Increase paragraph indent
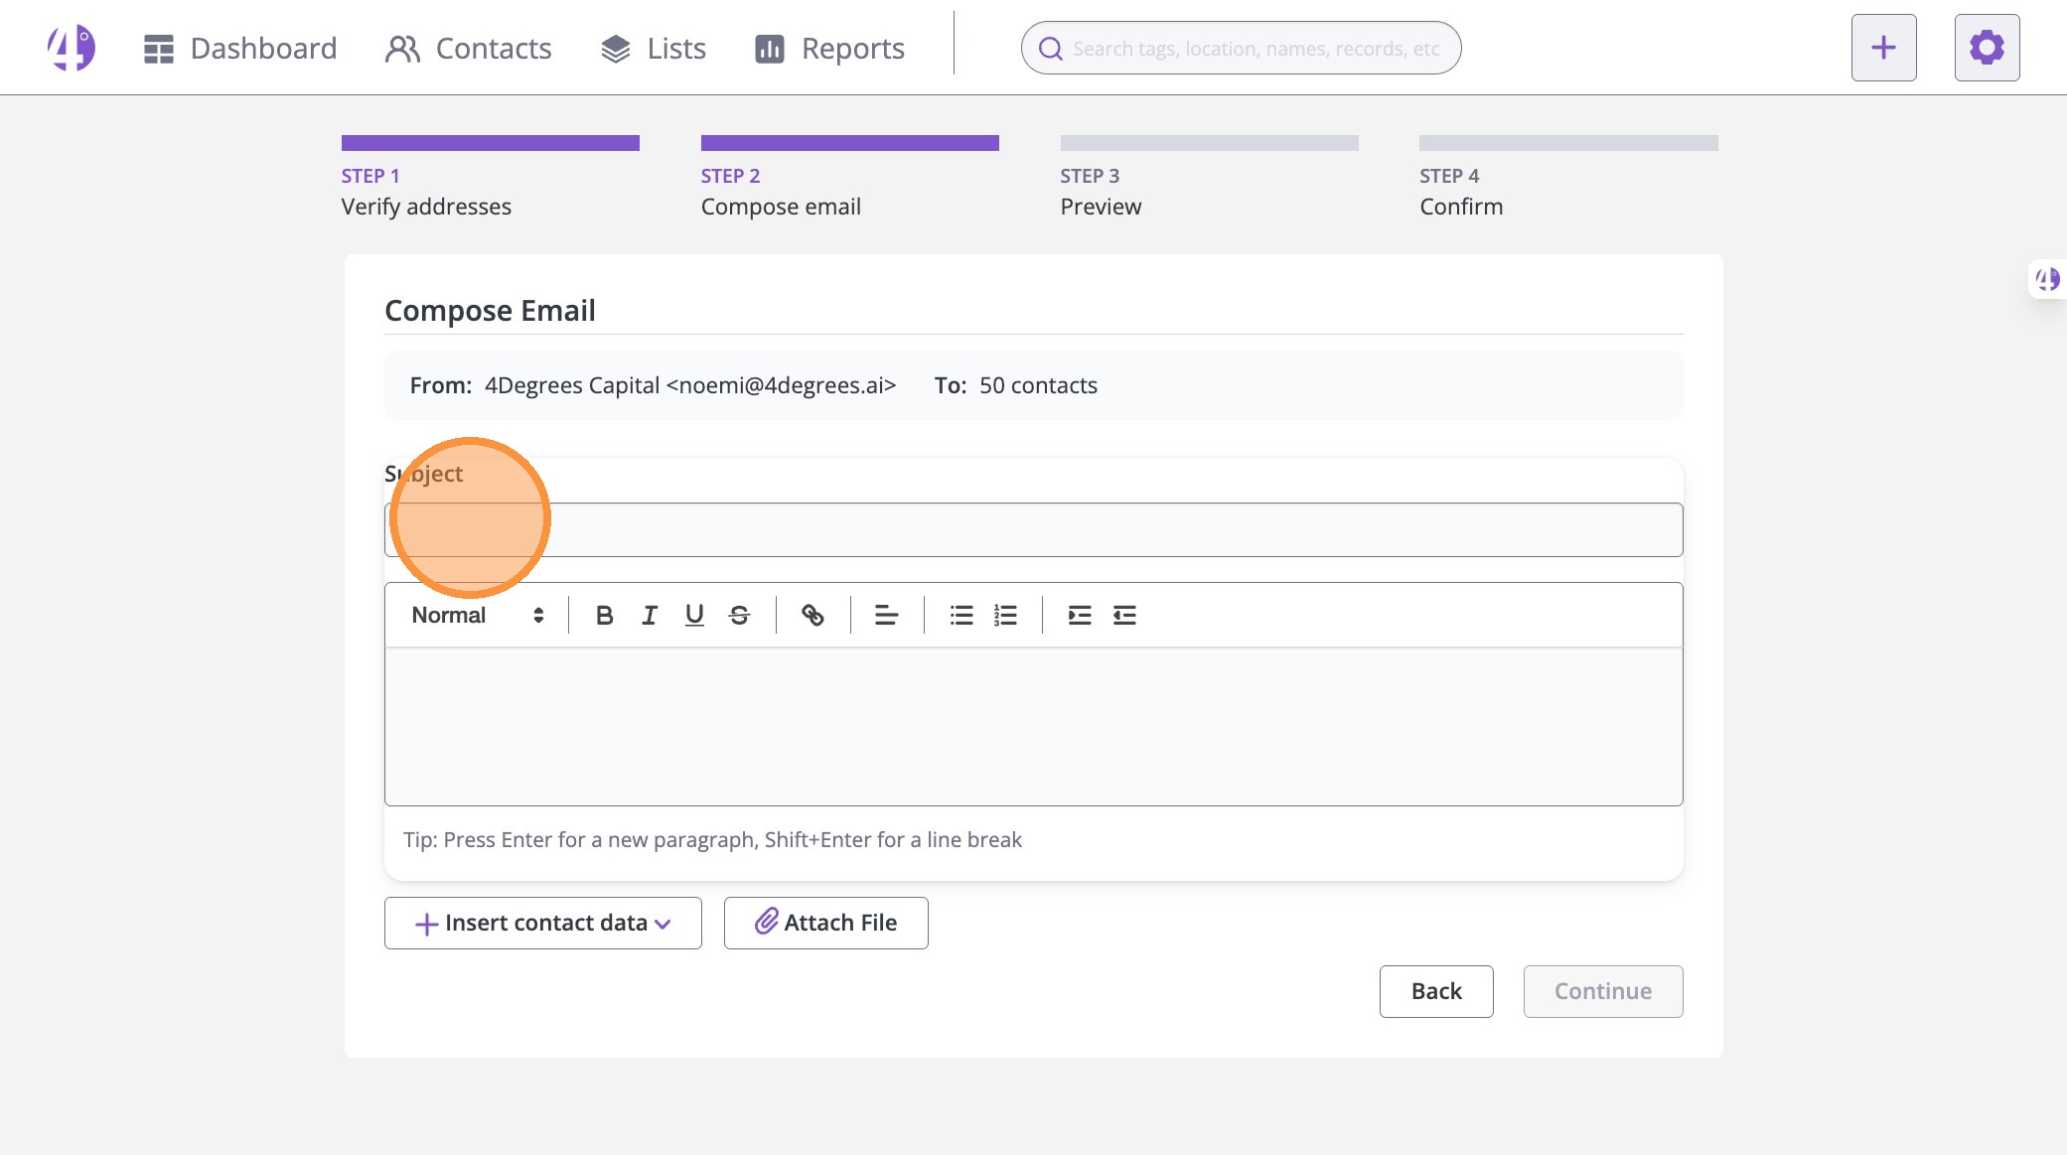 pos(1079,616)
